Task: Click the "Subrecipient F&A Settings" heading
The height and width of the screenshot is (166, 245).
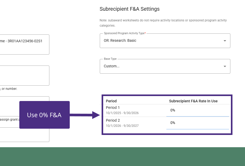Action: tap(130, 9)
